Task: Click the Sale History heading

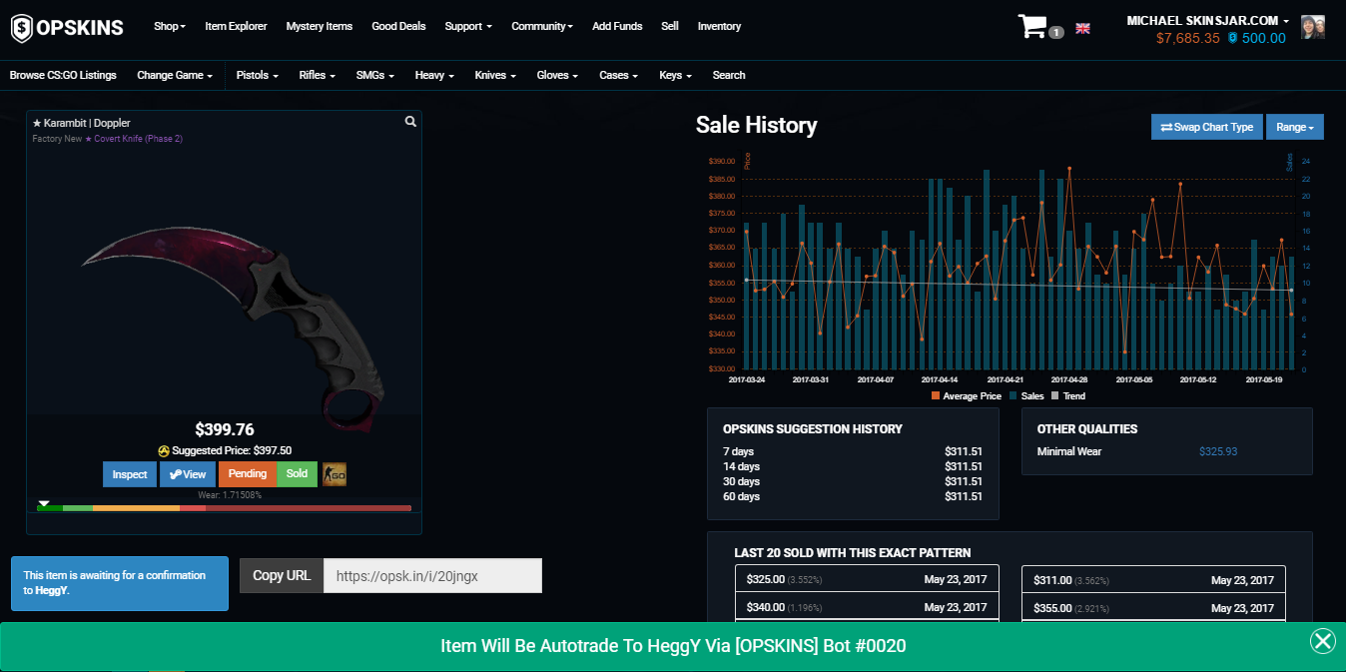Action: pos(756,125)
